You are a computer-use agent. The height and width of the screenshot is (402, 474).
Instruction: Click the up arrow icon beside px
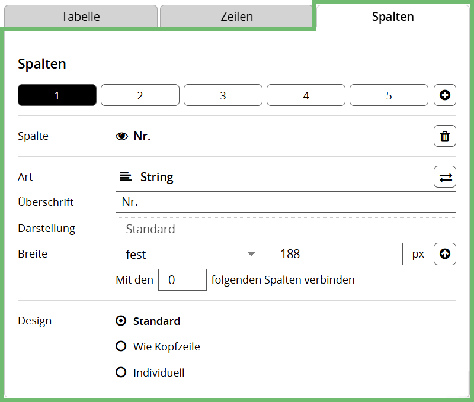[x=445, y=254]
